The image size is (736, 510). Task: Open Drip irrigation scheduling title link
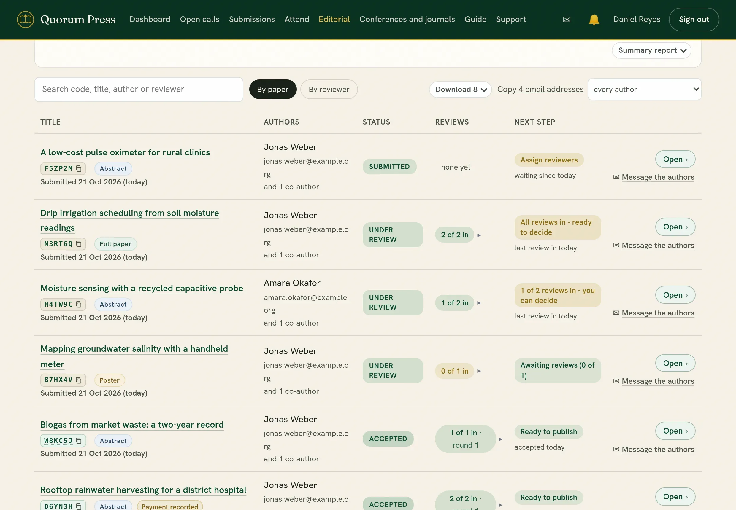(130, 220)
